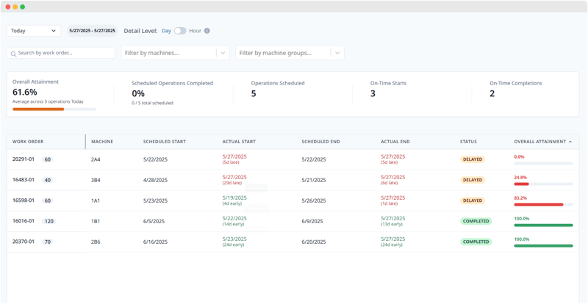588x304 pixels.
Task: Sort by Overall Attainment column header
Action: [540, 142]
